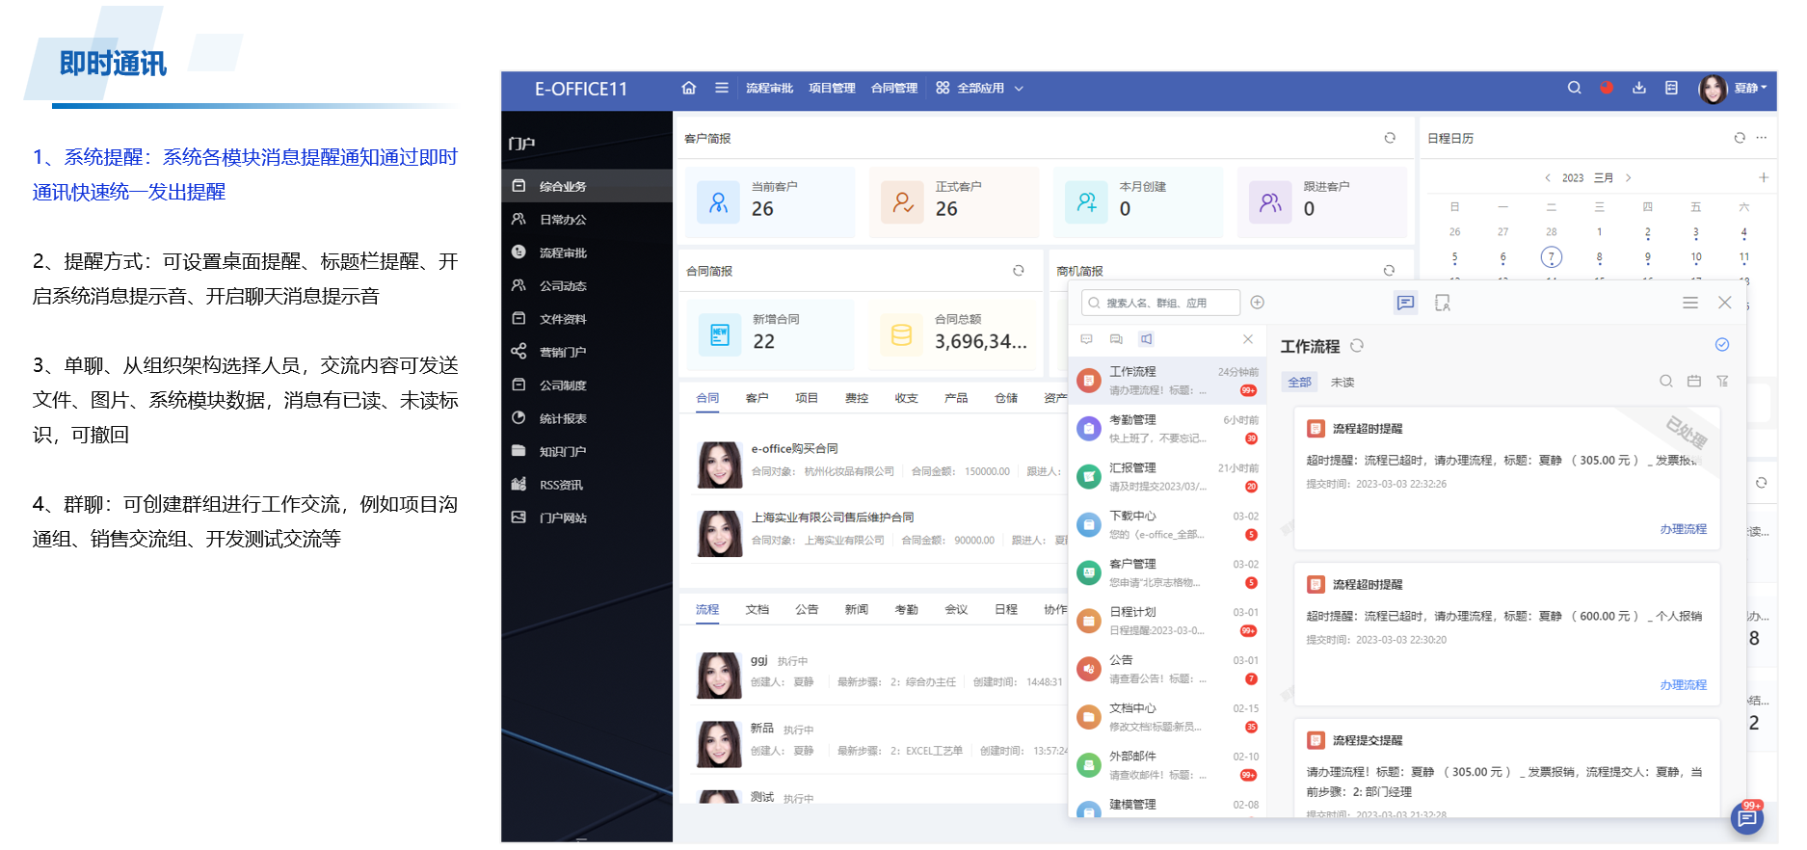Open the ggj workflow entry
This screenshot has width=1807, height=850.
tap(759, 660)
